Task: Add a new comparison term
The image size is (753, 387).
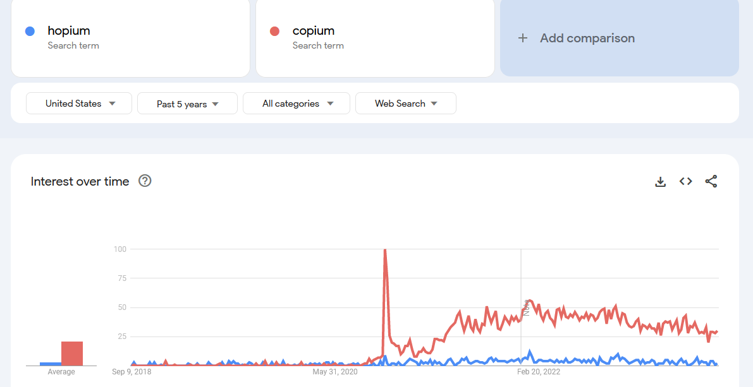Action: point(620,37)
